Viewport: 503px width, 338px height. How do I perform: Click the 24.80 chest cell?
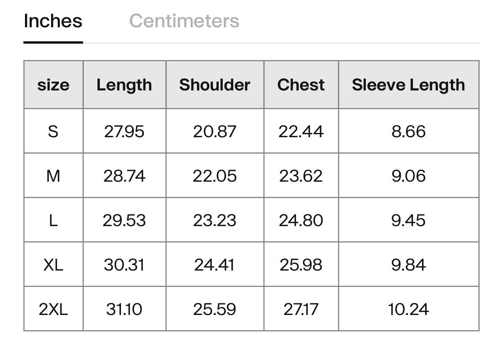(301, 220)
